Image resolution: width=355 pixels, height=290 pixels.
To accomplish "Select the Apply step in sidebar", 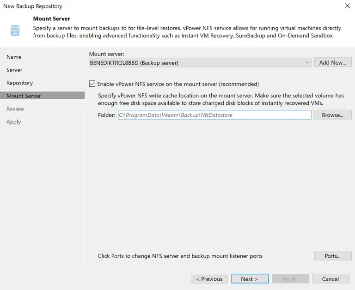I will (13, 122).
